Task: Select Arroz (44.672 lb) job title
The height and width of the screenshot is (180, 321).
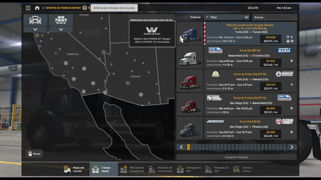Action: [250, 122]
